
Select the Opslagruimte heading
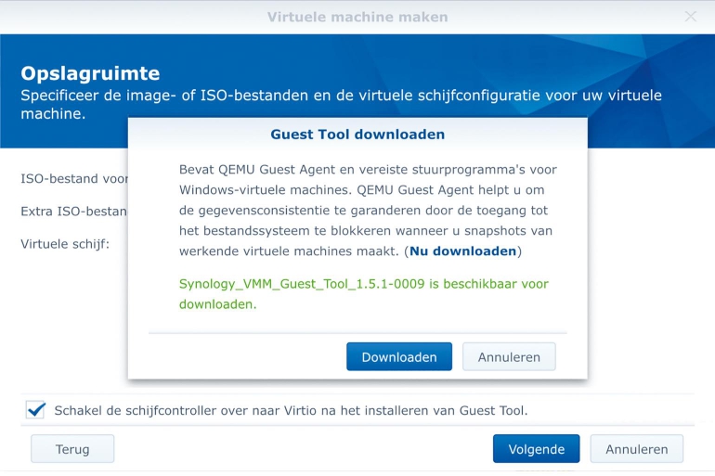90,73
